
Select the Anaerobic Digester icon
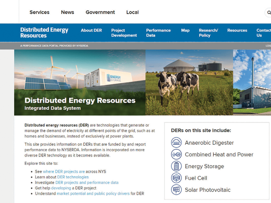coord(176,143)
